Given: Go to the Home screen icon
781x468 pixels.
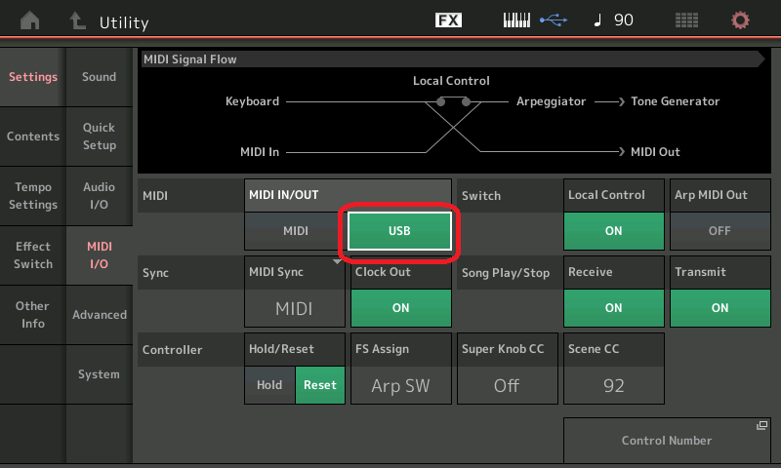Looking at the screenshot, I should [31, 20].
